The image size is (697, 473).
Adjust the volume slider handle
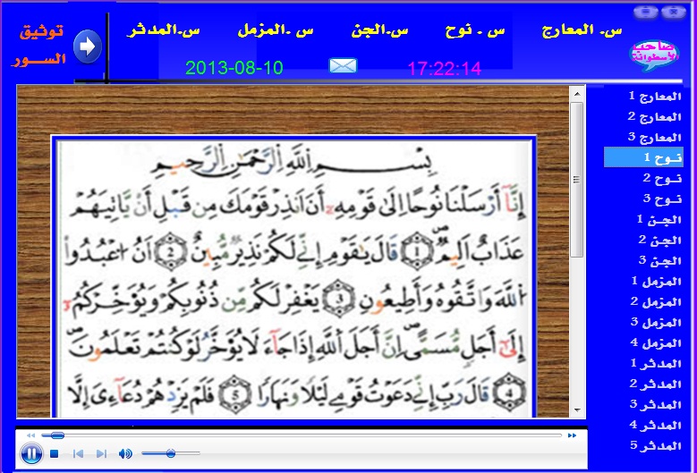pyautogui.click(x=171, y=453)
